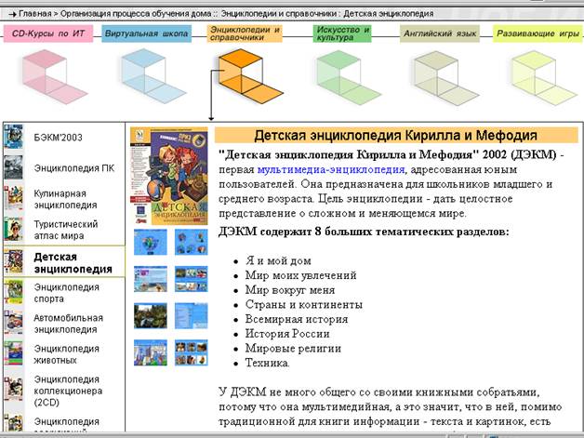Open the Энциклопедии и справочники section tab
This screenshot has width=584, height=438.
pos(245,33)
